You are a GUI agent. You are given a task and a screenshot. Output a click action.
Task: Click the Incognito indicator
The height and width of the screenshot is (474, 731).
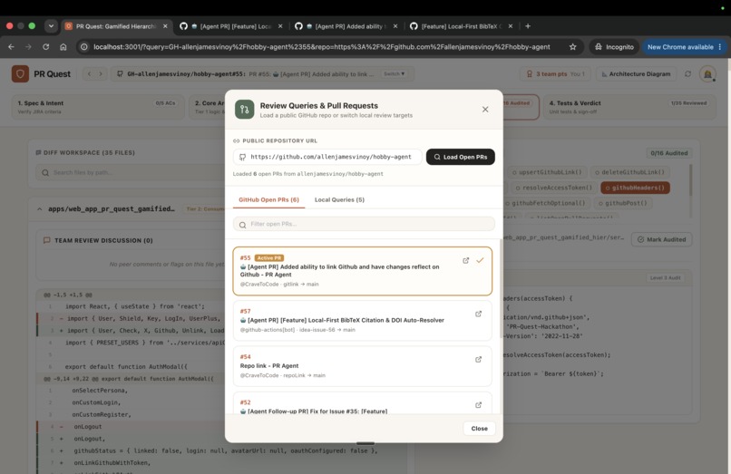(614, 46)
